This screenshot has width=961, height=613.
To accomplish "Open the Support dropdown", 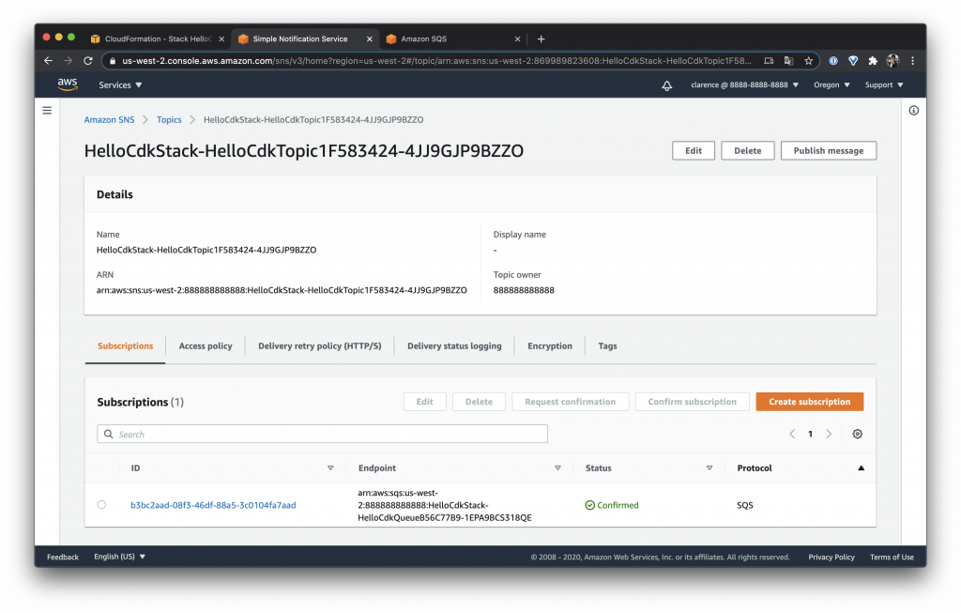I will click(x=884, y=85).
